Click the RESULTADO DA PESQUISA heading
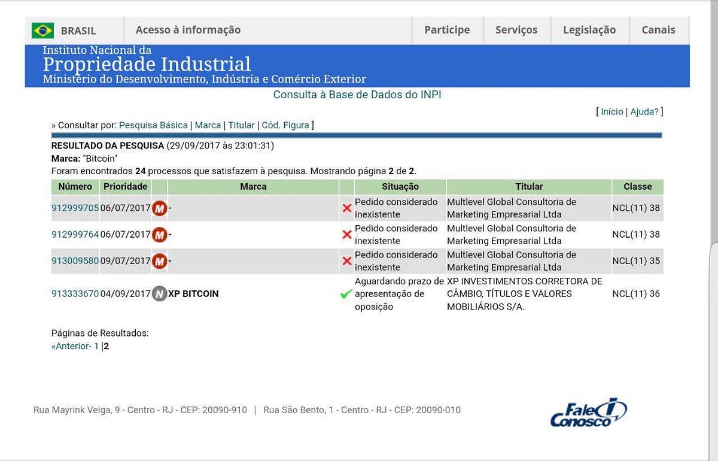The height and width of the screenshot is (461, 718). 108,145
